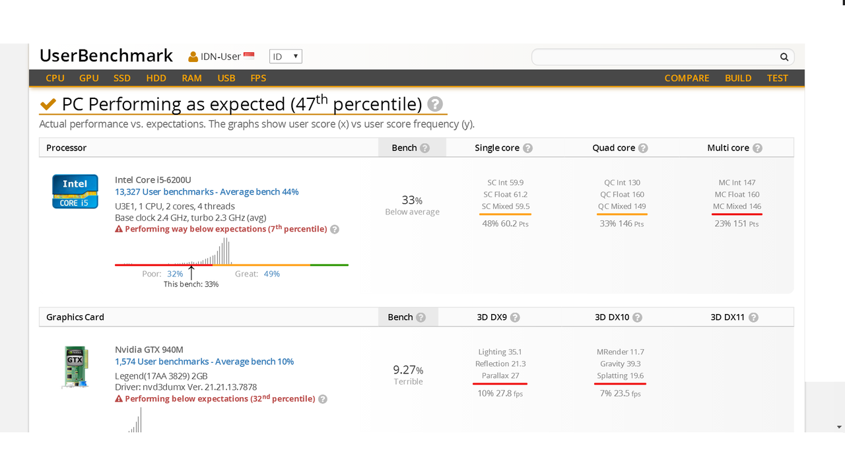Screen dimensions: 845x475
Task: Open the RAM menu
Action: (192, 78)
